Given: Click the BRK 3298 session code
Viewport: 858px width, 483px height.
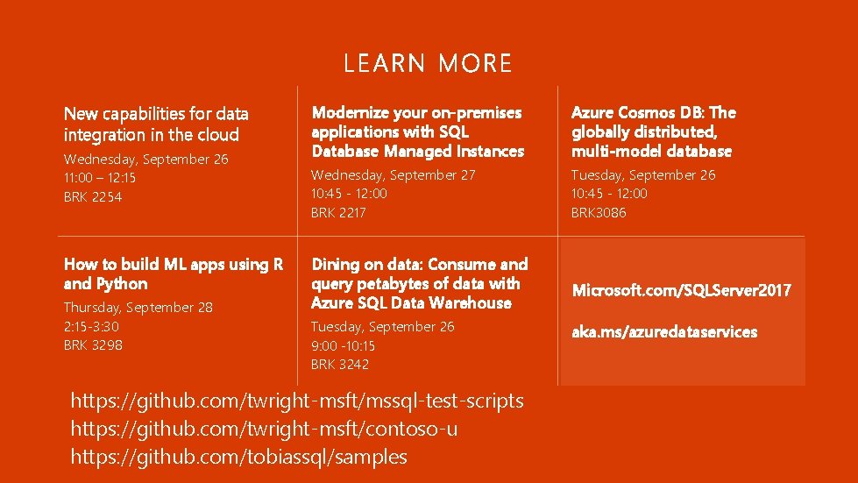Looking at the screenshot, I should click(93, 345).
